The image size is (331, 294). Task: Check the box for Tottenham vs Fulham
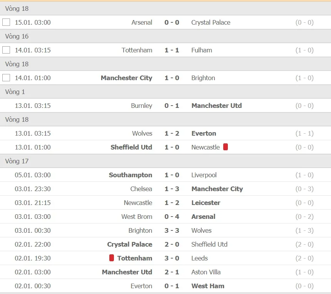[x=6, y=50]
